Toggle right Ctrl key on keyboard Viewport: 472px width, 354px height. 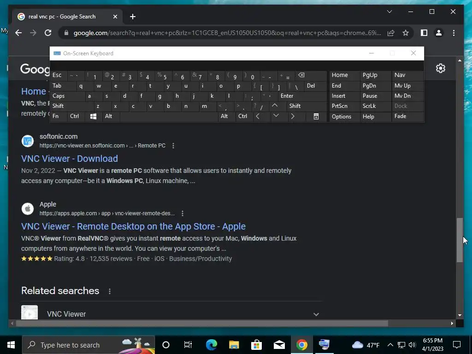point(244,116)
